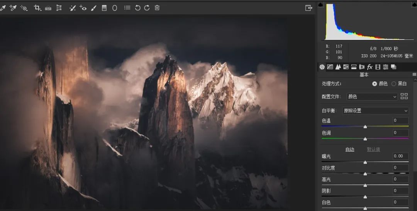The width and height of the screenshot is (417, 211).
Task: Click the 色温 temperature slider handle
Action: (365, 127)
